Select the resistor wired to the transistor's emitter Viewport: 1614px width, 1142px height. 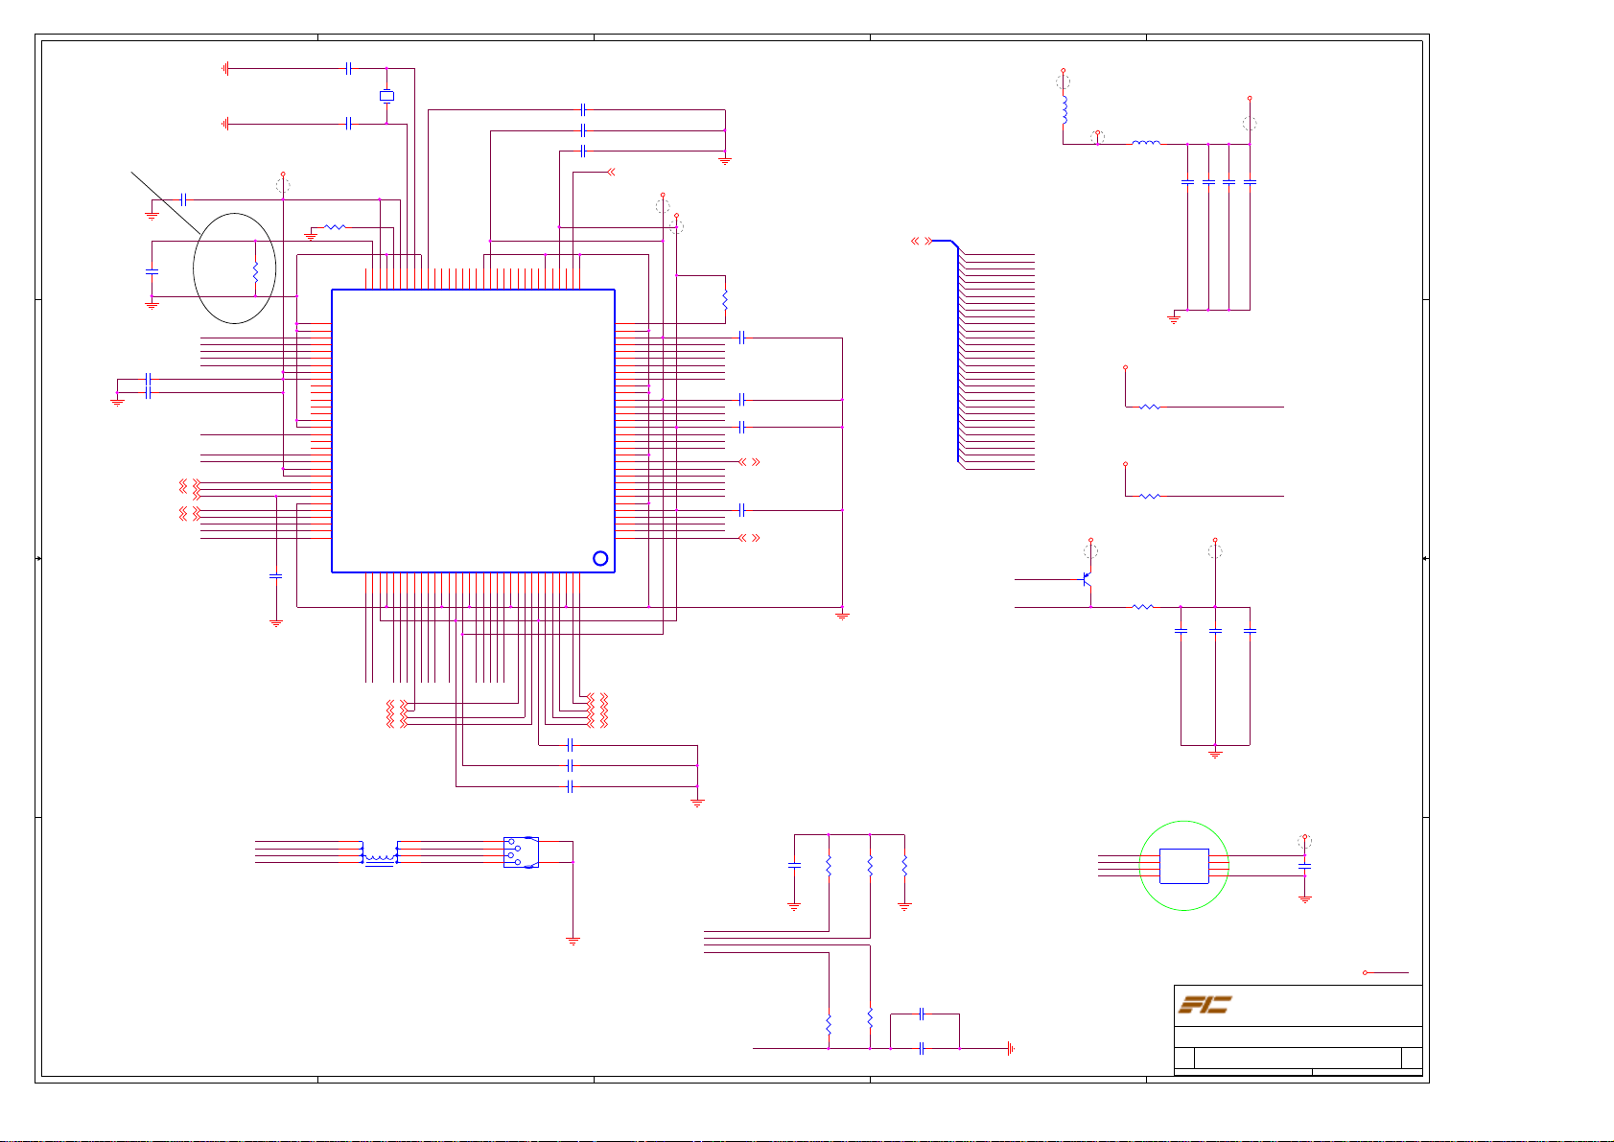(1142, 607)
